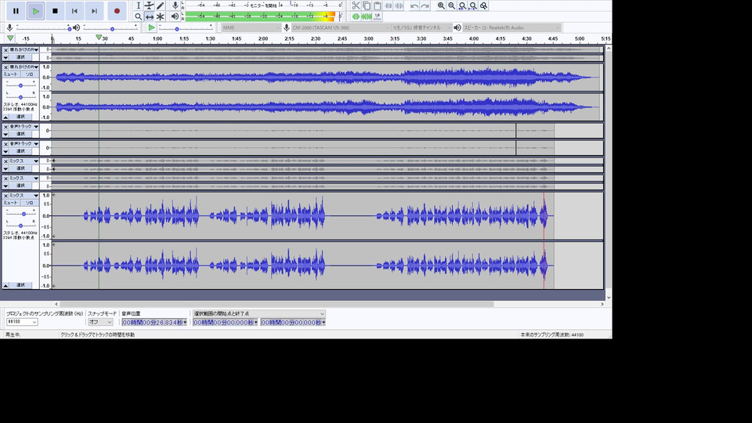Fit selection to window width
The image size is (752, 423).
[x=462, y=5]
